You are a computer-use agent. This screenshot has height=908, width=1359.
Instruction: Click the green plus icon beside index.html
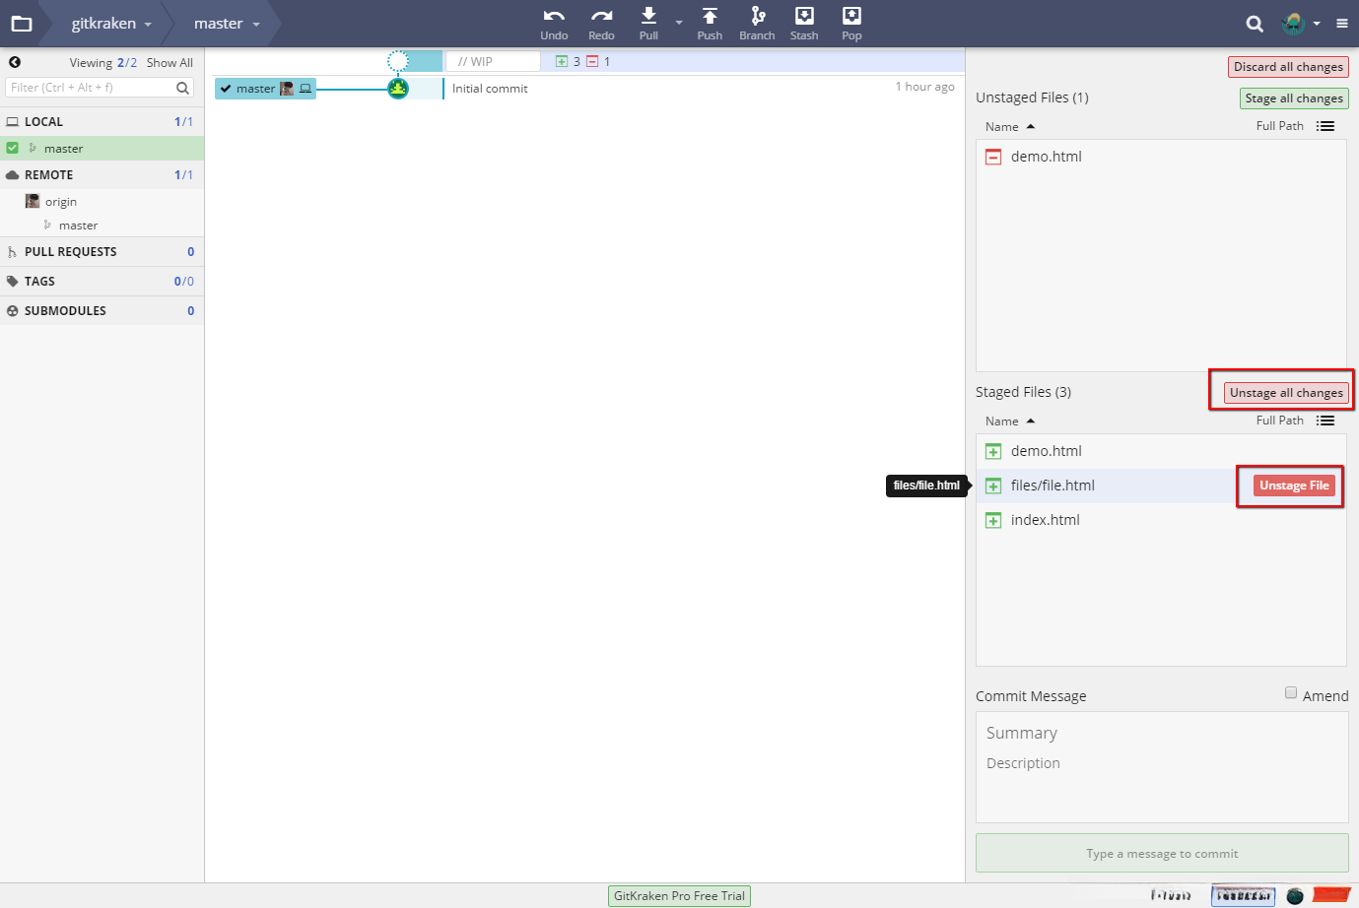click(993, 520)
